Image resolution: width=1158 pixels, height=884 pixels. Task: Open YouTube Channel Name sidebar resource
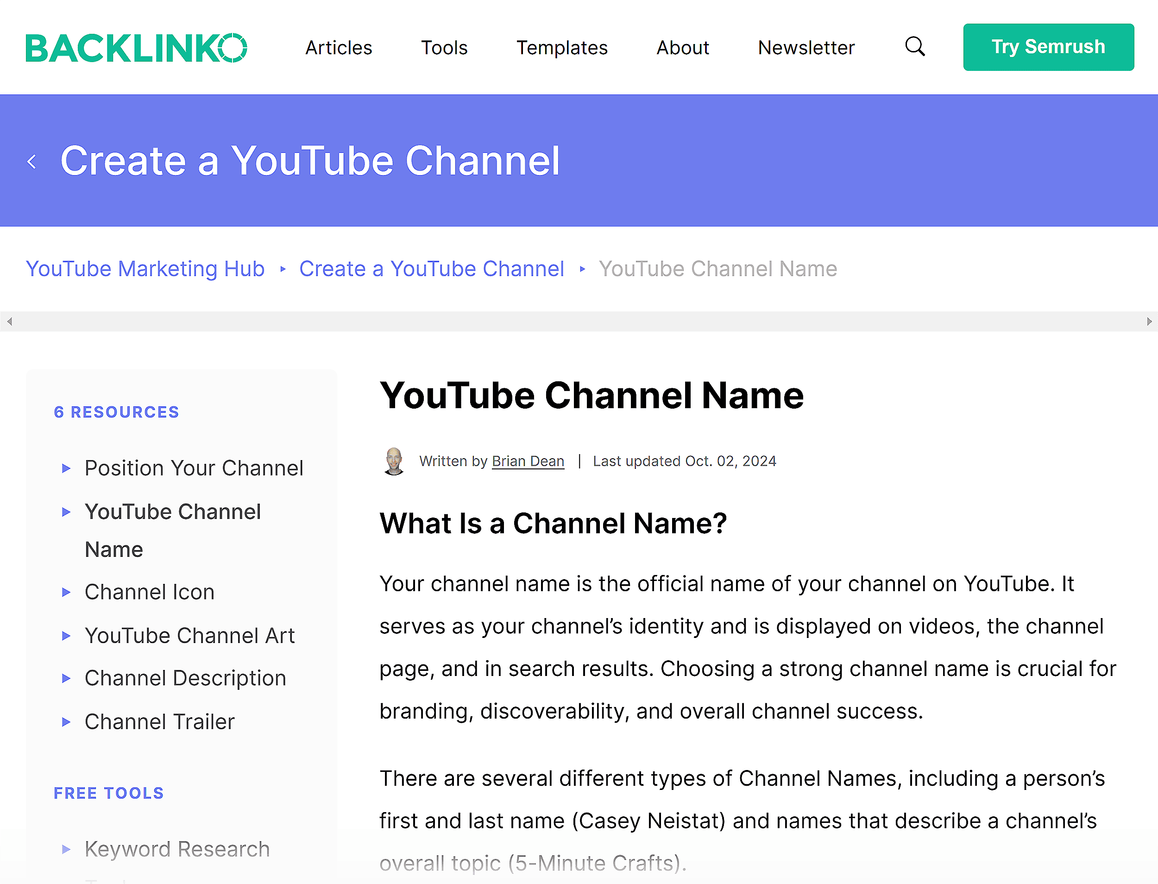(x=173, y=530)
